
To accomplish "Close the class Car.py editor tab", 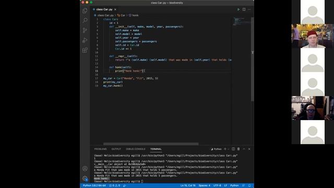I will tap(115, 9).
